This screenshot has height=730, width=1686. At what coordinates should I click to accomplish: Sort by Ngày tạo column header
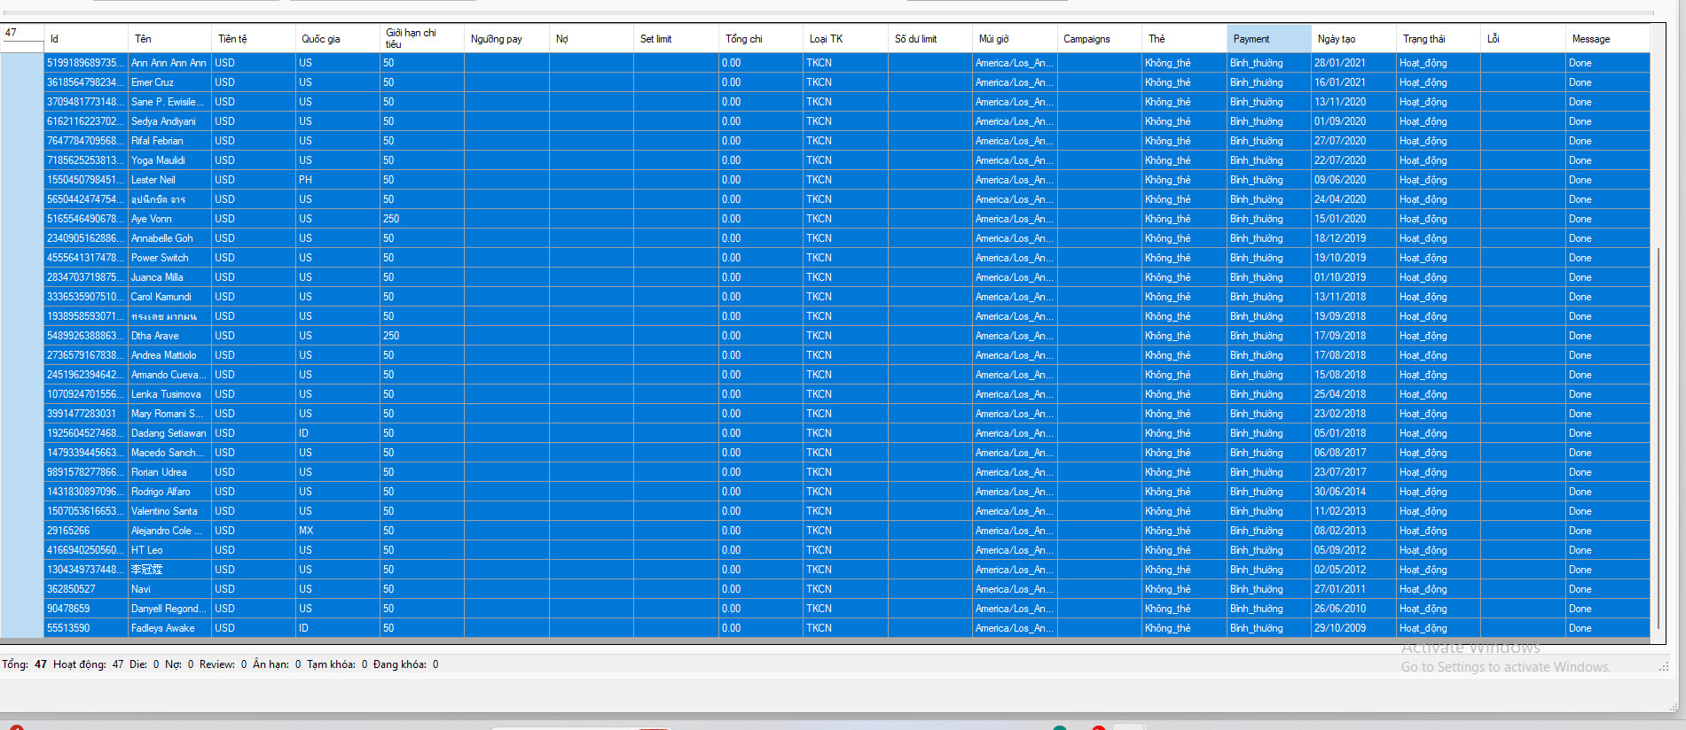[x=1354, y=39]
